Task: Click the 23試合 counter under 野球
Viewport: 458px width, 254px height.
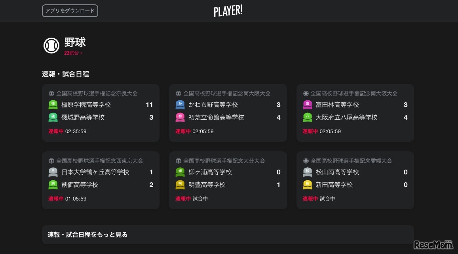Action: coord(73,53)
